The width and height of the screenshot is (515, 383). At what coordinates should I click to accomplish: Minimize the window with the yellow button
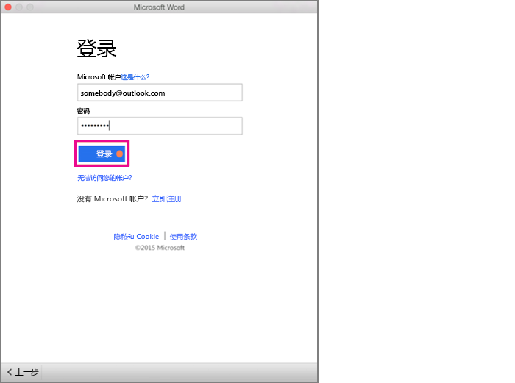20,7
